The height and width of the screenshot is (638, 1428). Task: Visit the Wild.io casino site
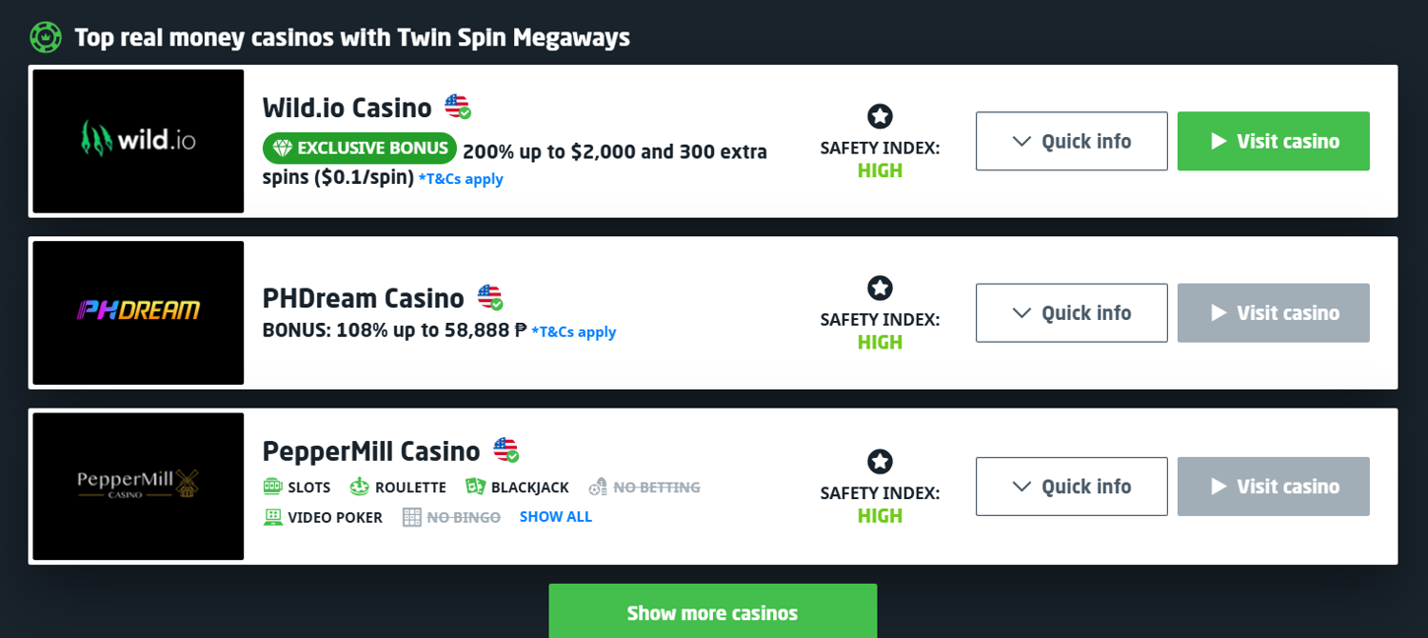tap(1273, 141)
